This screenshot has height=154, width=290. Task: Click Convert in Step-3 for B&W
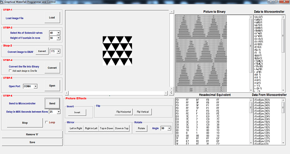point(42,51)
